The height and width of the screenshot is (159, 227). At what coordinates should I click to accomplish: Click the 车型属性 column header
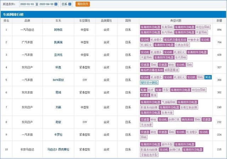pos(85,21)
